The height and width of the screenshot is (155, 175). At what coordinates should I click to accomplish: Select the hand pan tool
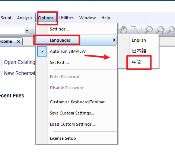123,30
